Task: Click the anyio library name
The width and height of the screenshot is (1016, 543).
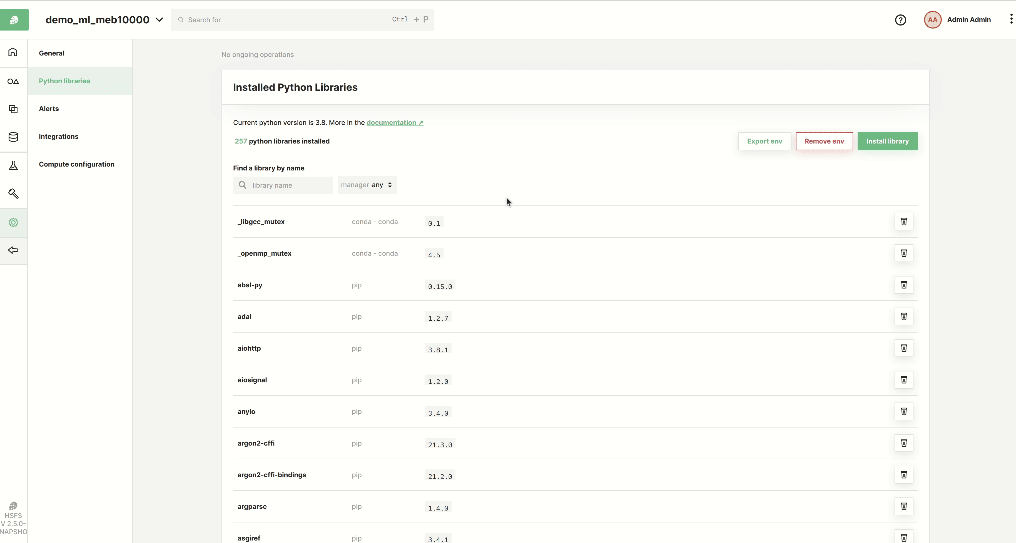Action: [x=246, y=412]
